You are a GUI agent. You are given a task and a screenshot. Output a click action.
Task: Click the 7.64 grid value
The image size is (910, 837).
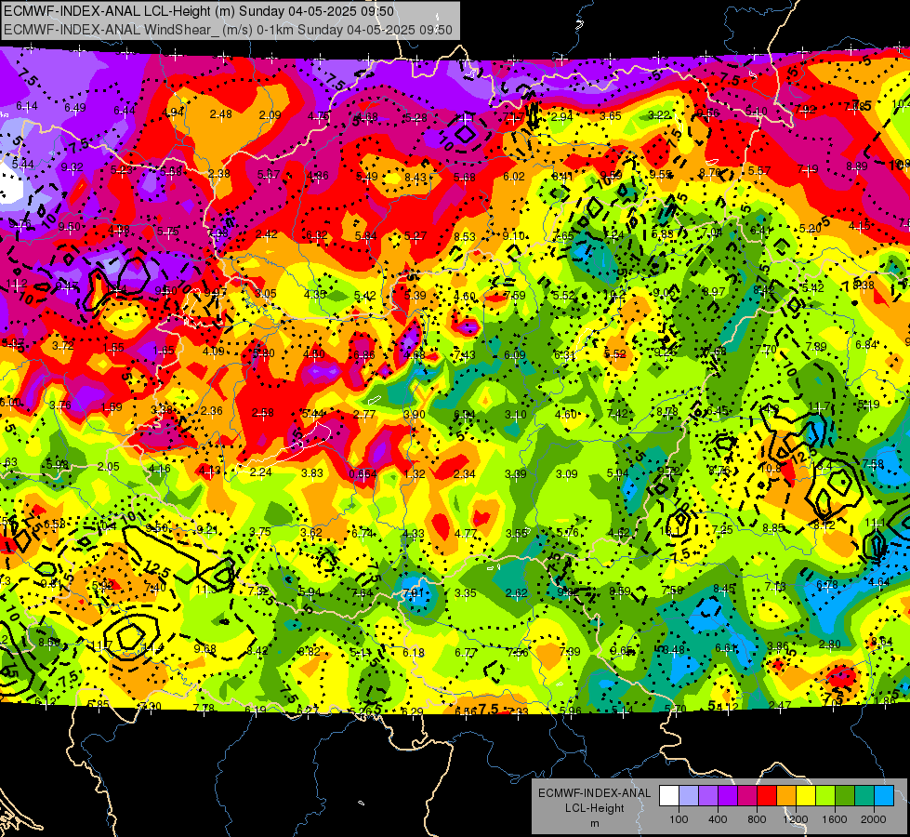(x=363, y=593)
